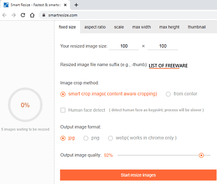
Task: Enable Human face detect checkbox
Action: click(x=63, y=110)
